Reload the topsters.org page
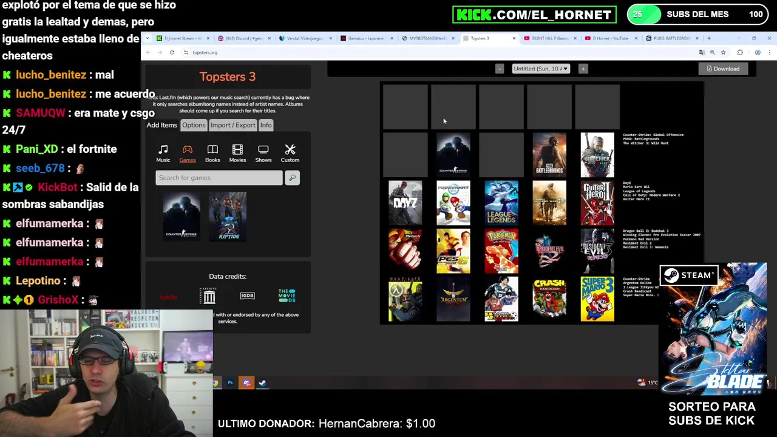The image size is (777, 437). [x=172, y=52]
